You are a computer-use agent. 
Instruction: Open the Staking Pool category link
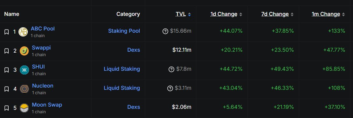pos(124,31)
